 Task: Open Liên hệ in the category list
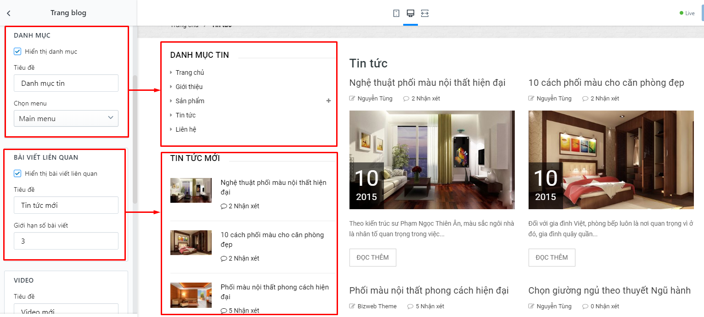[x=186, y=129]
